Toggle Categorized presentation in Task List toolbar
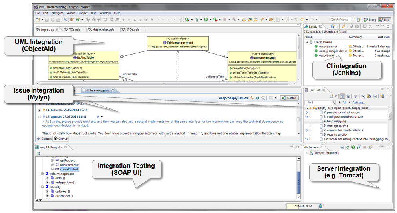The width and height of the screenshot is (397, 213). pos(343,96)
